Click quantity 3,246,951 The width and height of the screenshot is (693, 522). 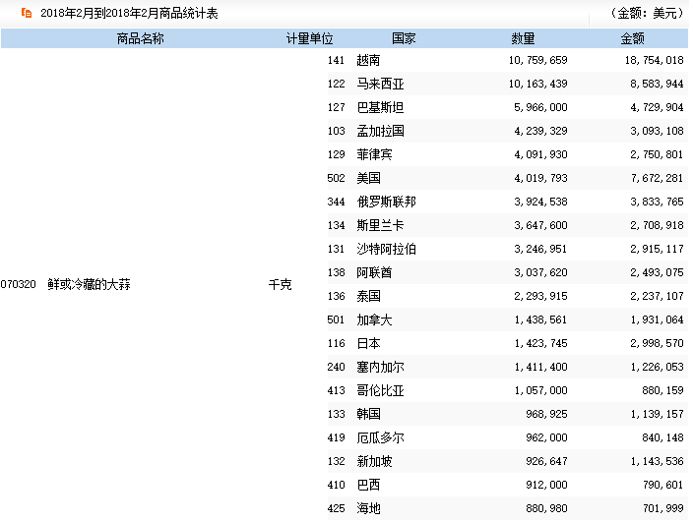pyautogui.click(x=541, y=249)
